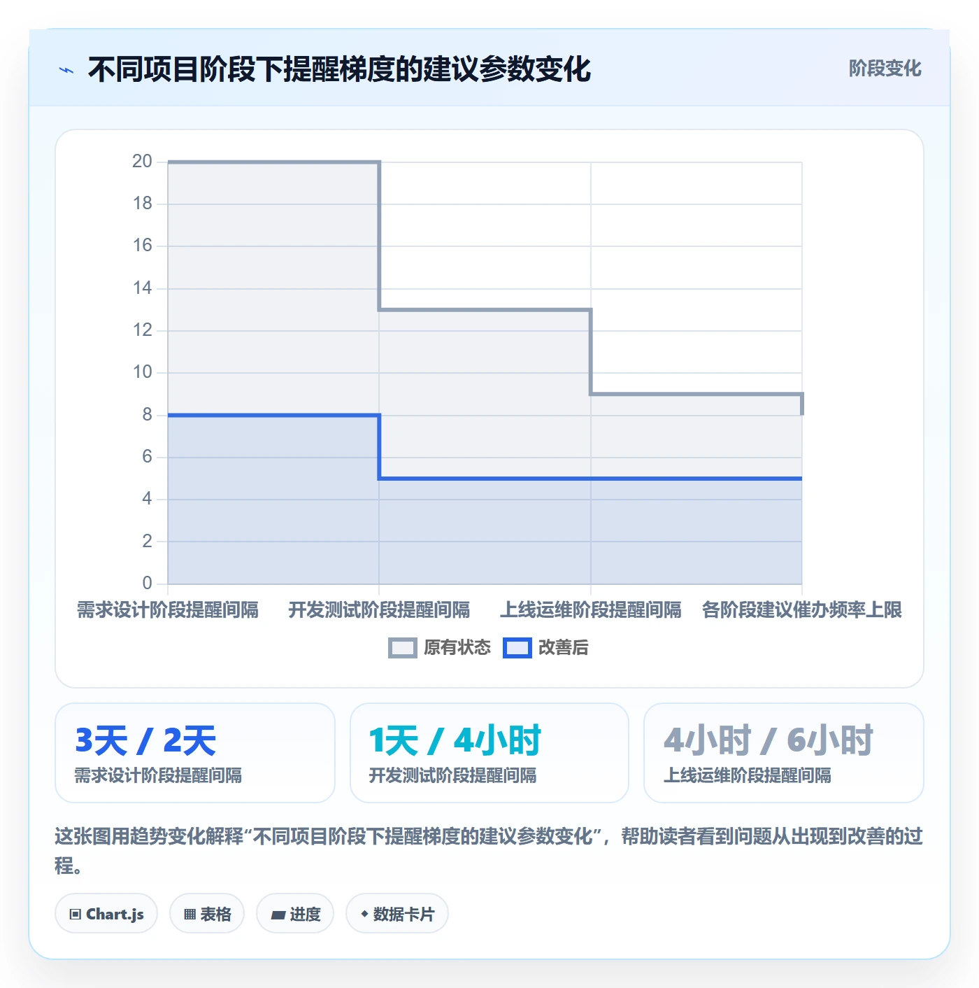Click the chart title 不同项目阶段下提醒梯度的建议参数变化

(340, 69)
